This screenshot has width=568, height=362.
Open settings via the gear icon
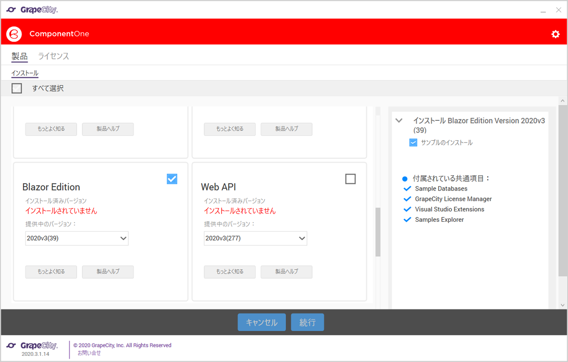(555, 34)
